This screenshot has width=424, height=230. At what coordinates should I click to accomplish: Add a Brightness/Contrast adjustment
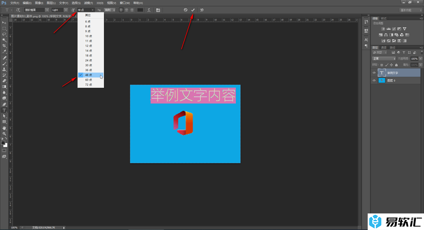pyautogui.click(x=383, y=29)
